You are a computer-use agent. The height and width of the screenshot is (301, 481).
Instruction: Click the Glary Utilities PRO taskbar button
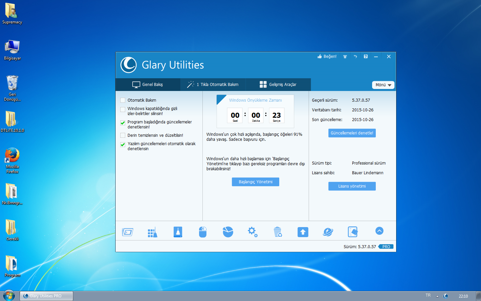pos(46,296)
